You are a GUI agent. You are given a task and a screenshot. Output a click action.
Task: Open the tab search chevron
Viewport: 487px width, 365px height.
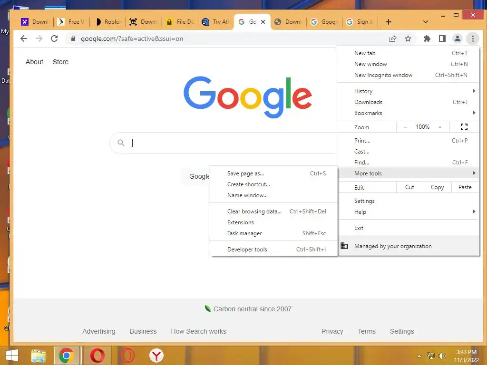coord(426,22)
